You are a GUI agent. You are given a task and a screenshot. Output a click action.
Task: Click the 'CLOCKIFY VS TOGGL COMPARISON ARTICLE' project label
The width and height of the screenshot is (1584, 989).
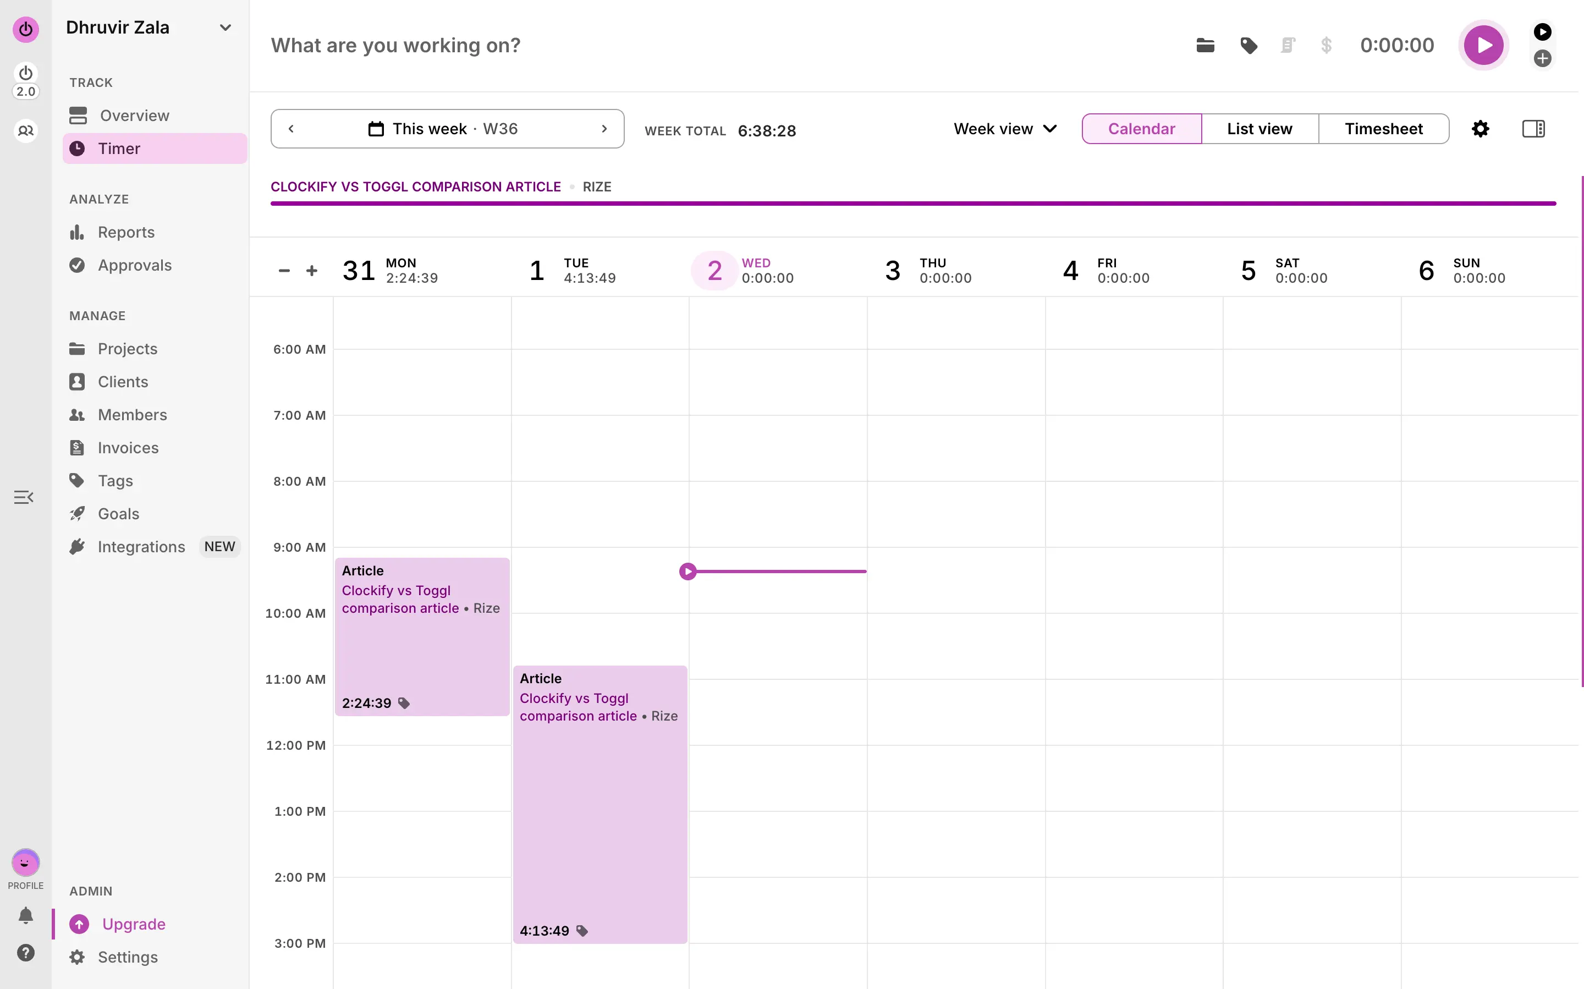(x=416, y=186)
